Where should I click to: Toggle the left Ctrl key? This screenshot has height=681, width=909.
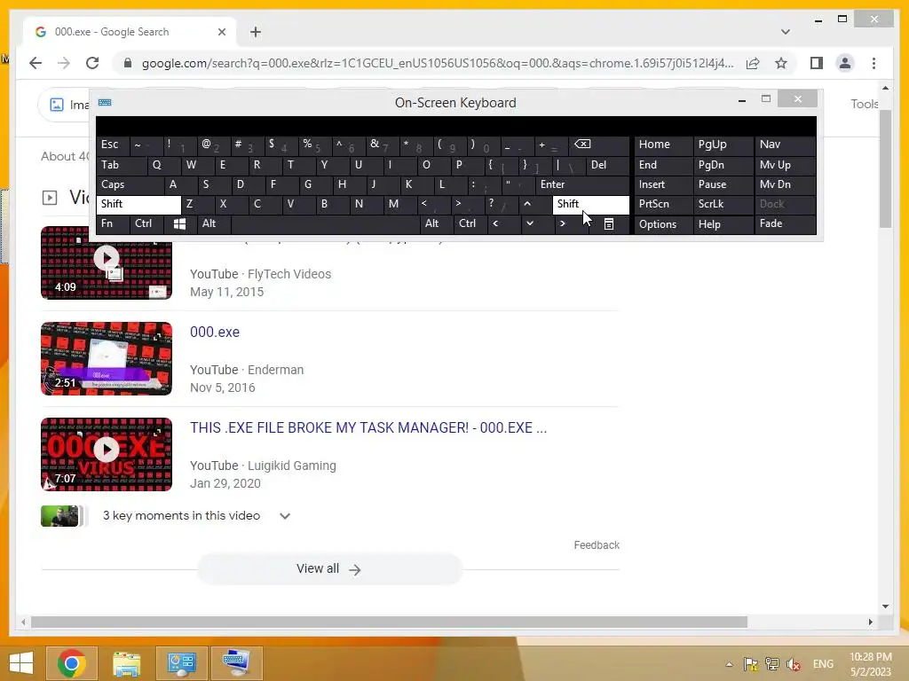click(146, 223)
